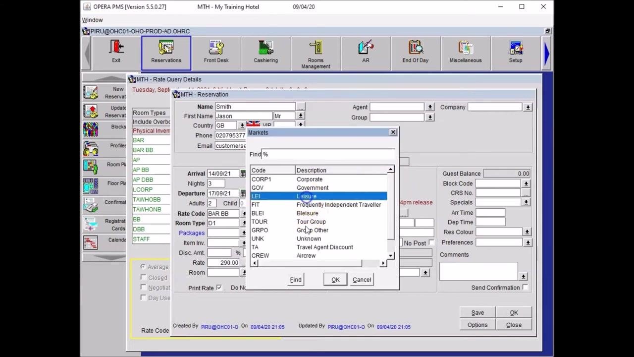
Task: Click OK in the Markets dialog
Action: pyautogui.click(x=335, y=280)
